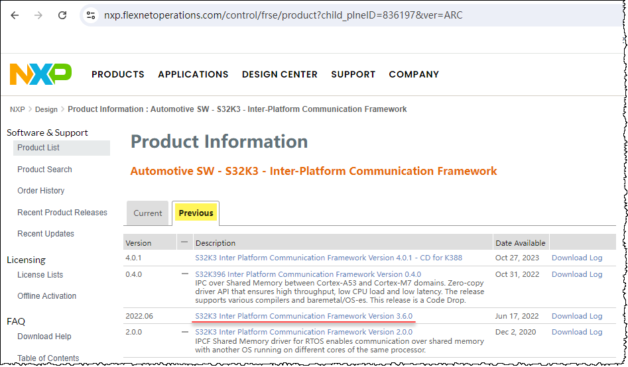The image size is (628, 367).
Task: Click the Date Available column header
Action: point(521,243)
